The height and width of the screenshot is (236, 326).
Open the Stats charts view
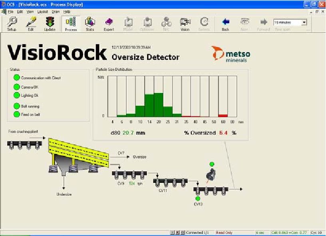pyautogui.click(x=90, y=24)
